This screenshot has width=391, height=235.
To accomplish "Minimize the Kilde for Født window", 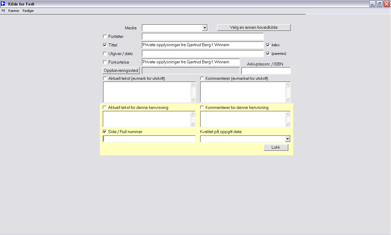I will coord(372,4).
